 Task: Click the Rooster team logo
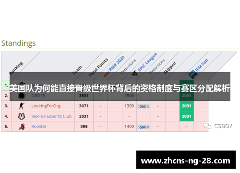click(x=22, y=127)
